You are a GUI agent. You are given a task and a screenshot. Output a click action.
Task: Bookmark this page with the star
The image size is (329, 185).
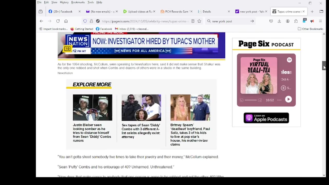pos(199,21)
